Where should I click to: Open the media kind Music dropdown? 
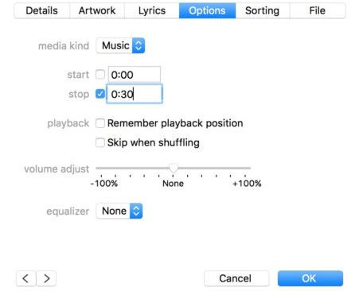120,45
